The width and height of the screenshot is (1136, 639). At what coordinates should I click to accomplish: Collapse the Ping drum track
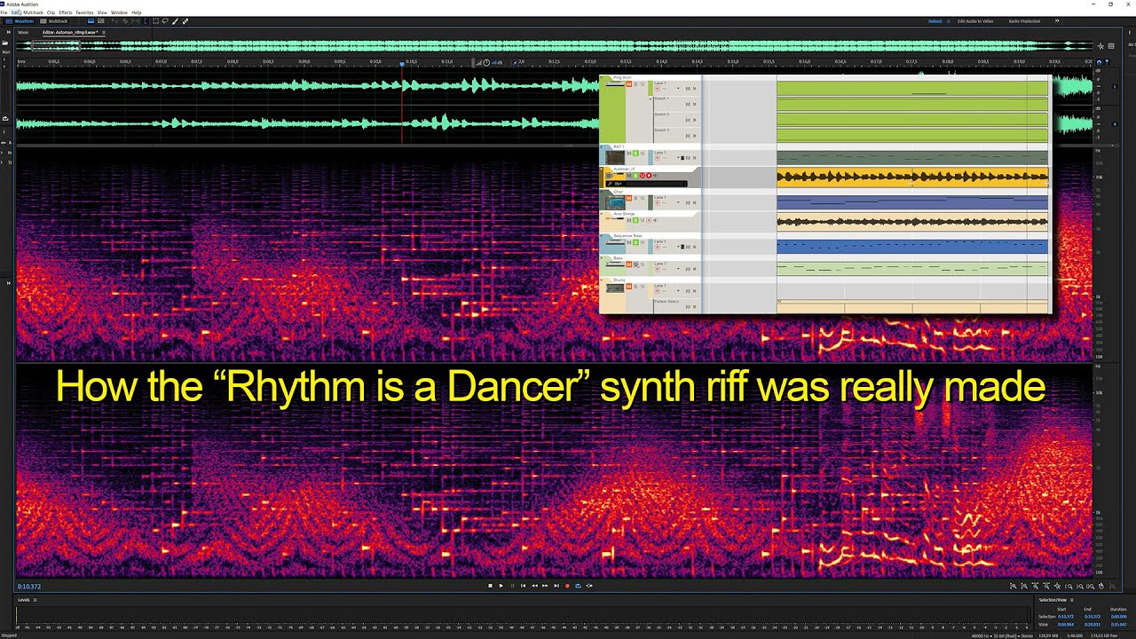click(601, 77)
